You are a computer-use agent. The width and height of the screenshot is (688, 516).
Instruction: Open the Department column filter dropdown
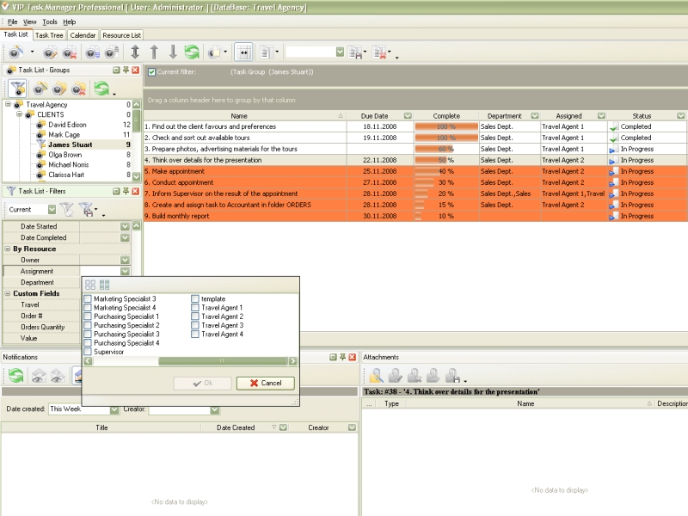click(534, 116)
